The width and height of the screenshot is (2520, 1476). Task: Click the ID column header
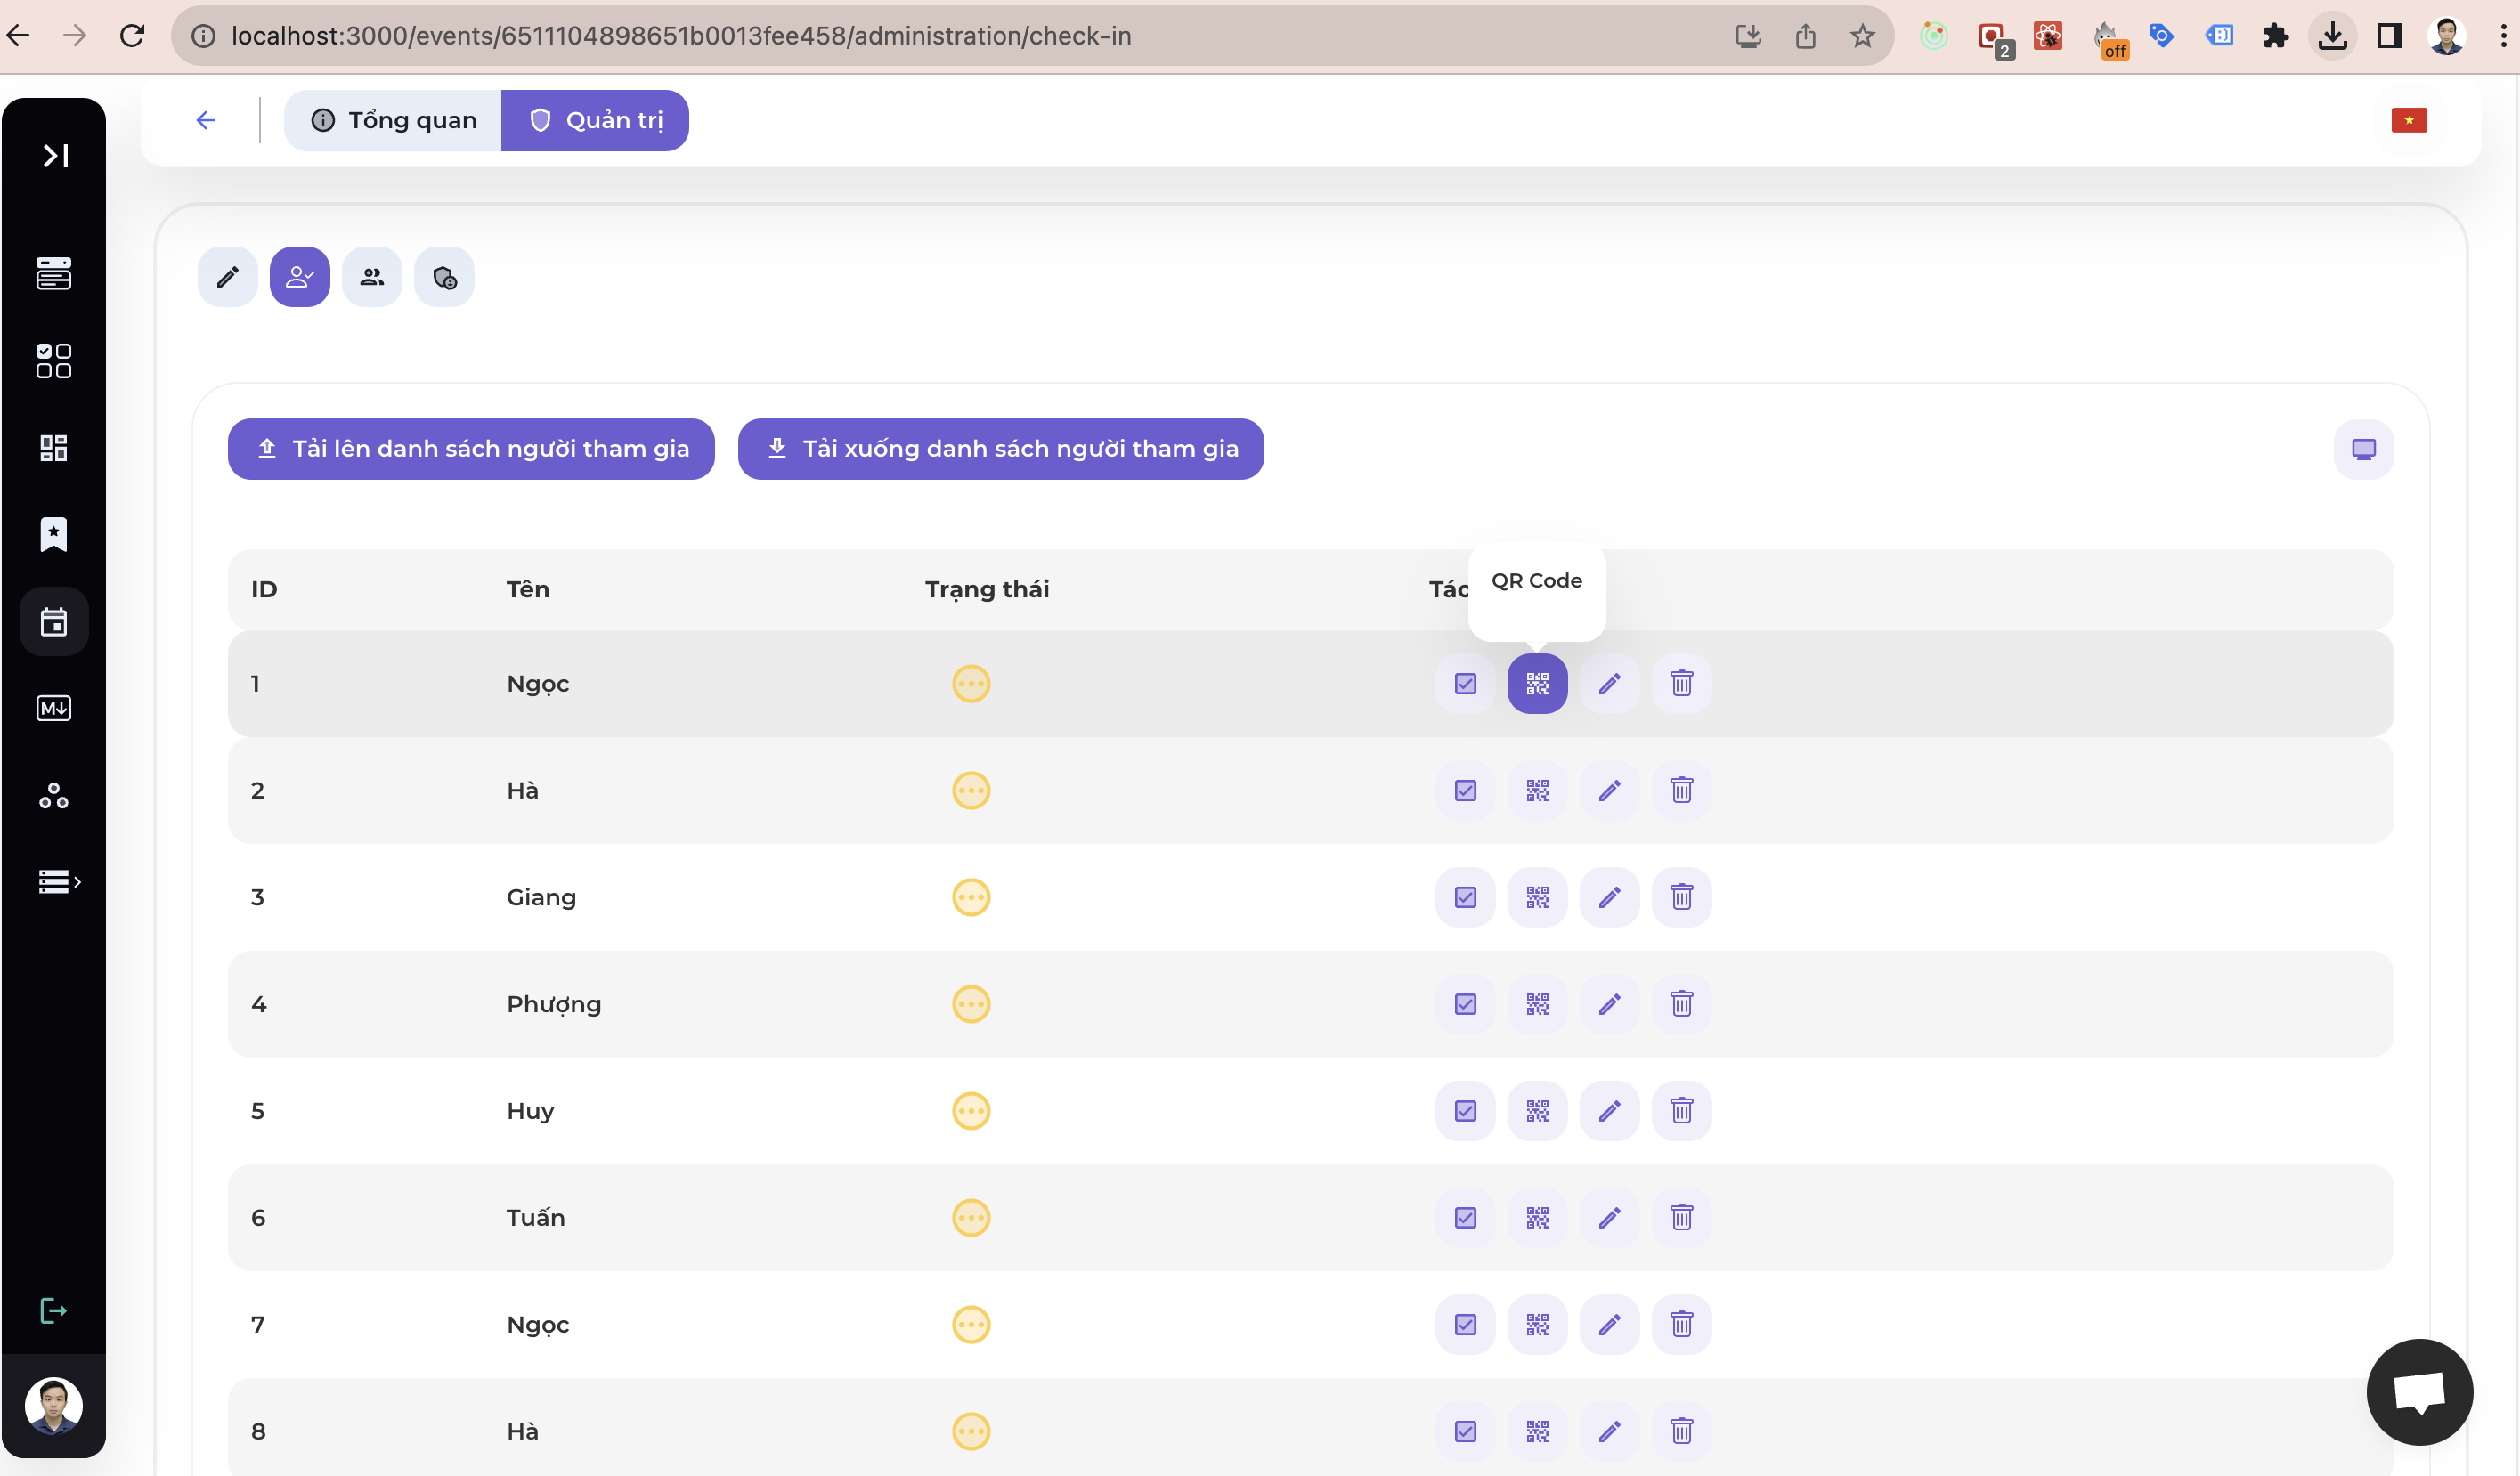pyautogui.click(x=264, y=589)
